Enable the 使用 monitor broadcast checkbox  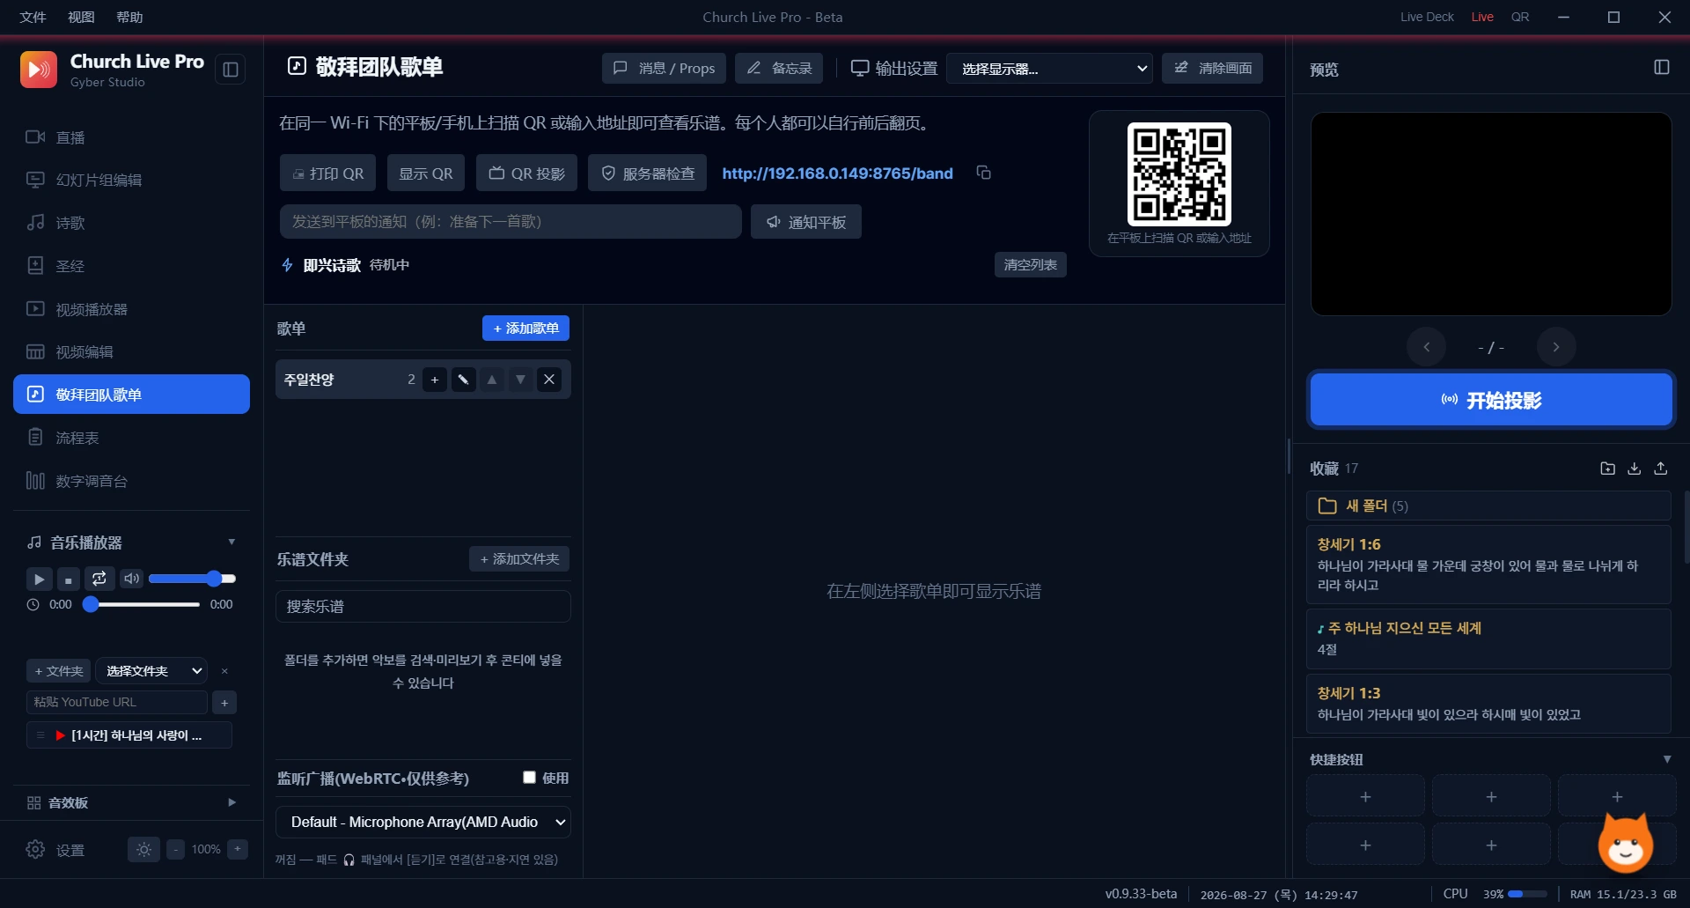pyautogui.click(x=529, y=778)
